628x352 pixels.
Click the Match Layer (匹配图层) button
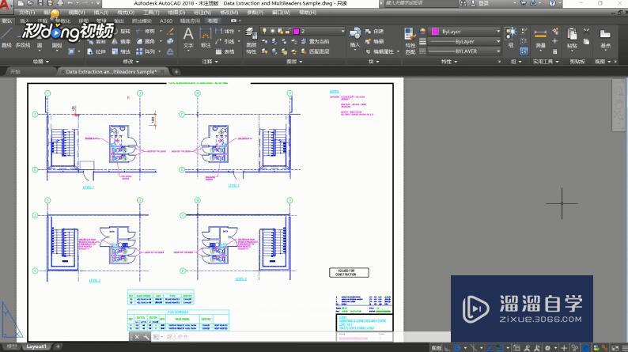[316, 51]
